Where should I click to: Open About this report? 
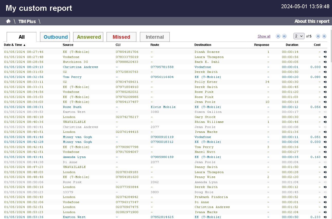point(312,21)
